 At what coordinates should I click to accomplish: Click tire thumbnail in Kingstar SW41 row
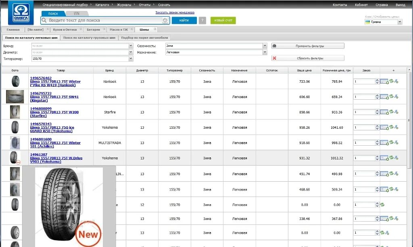pos(15,97)
